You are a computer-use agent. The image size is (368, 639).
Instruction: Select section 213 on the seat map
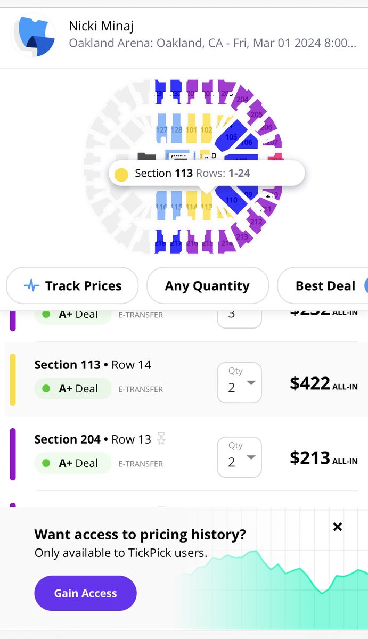coord(242,236)
